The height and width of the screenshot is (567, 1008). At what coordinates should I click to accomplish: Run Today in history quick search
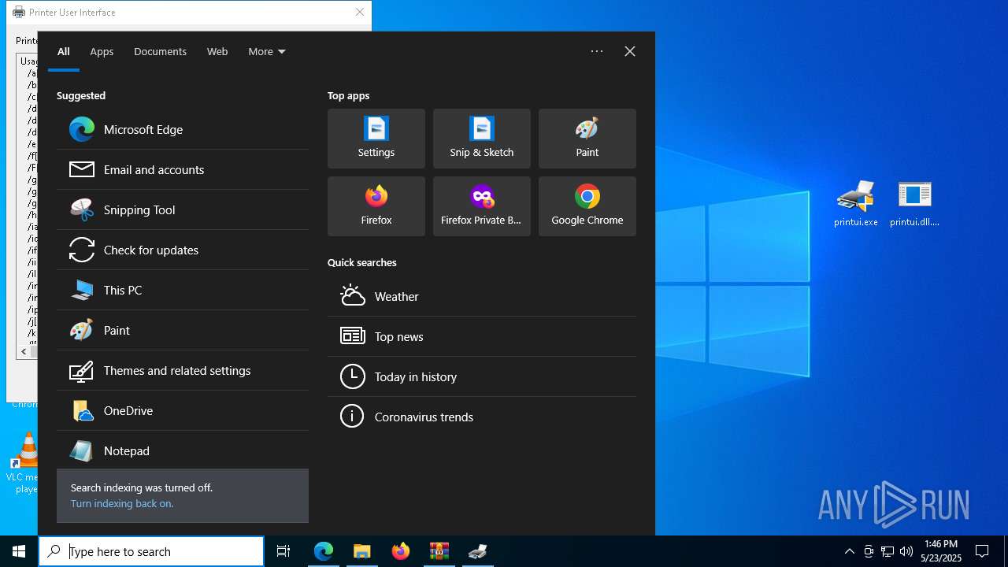(482, 376)
